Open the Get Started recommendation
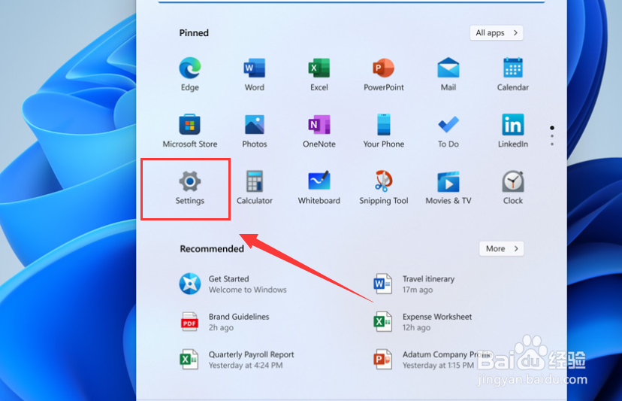Viewport: 622px width, 401px height. coord(233,284)
